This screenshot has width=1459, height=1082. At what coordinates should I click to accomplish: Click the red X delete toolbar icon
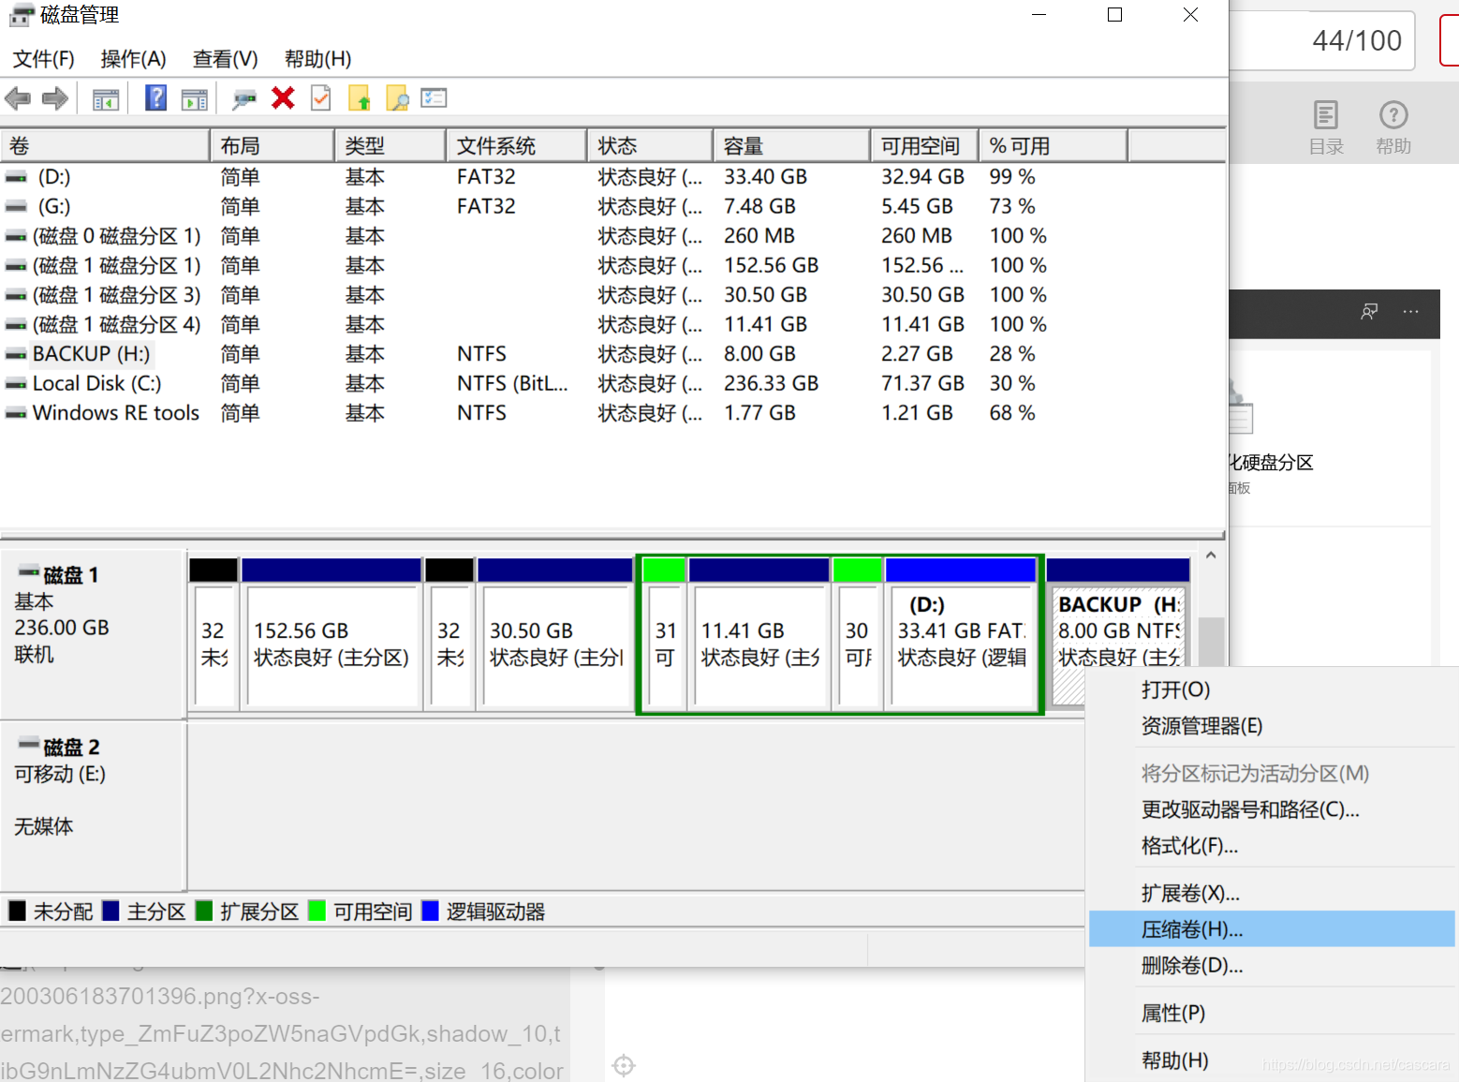(283, 97)
